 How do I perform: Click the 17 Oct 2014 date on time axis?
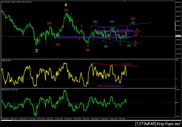point(32,119)
